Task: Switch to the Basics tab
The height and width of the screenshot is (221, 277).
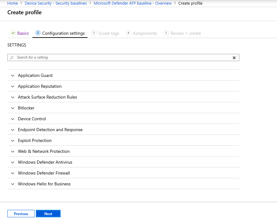Action: (x=23, y=33)
